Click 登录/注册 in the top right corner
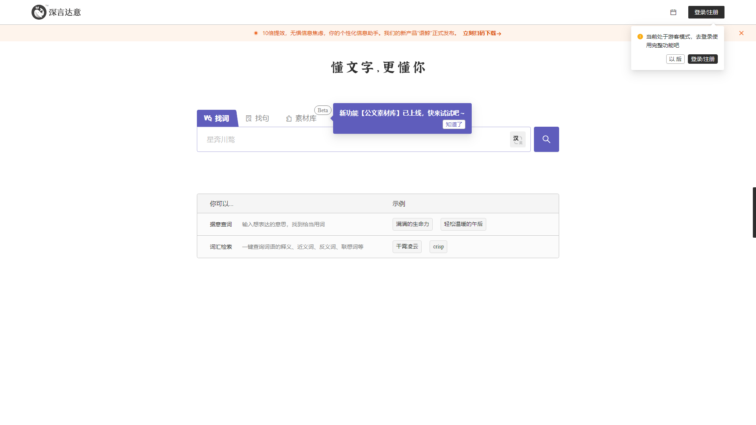This screenshot has height=425, width=756. 706,12
